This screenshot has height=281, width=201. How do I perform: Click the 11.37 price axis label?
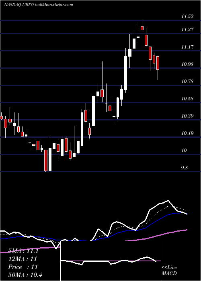coord(187,29)
